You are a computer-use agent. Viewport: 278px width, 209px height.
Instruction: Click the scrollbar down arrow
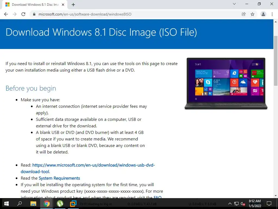click(x=276, y=196)
